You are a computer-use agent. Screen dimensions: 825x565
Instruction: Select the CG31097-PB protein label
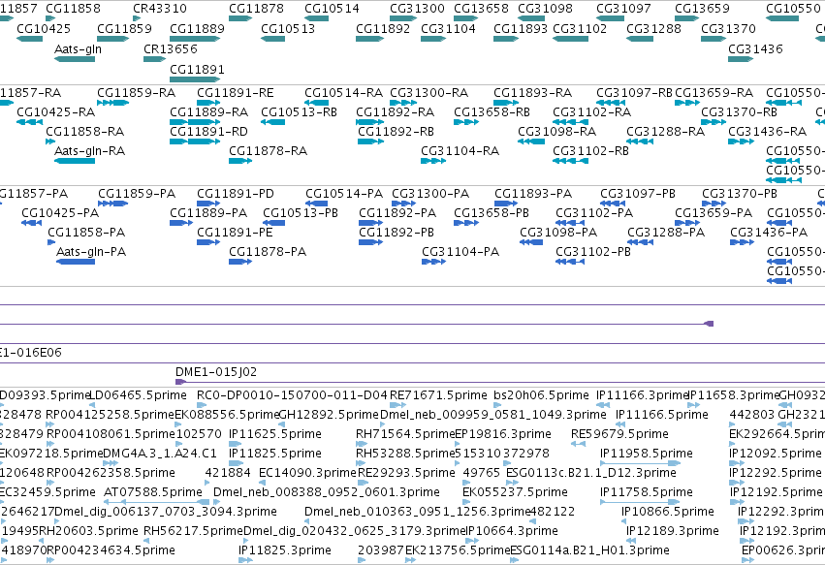tap(638, 194)
